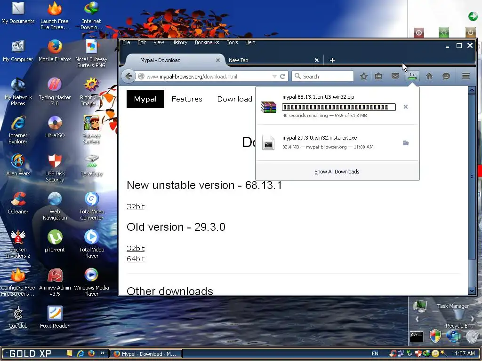Click the 64bit download link
Viewport: 482px width, 361px height.
point(136,259)
